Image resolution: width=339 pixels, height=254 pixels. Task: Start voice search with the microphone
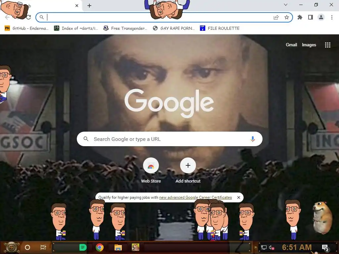[x=253, y=139]
